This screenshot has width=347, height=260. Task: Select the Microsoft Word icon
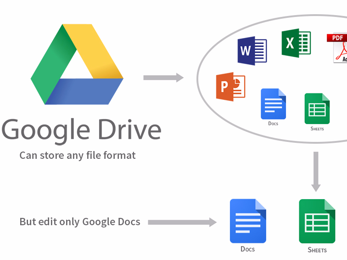pyautogui.click(x=252, y=51)
